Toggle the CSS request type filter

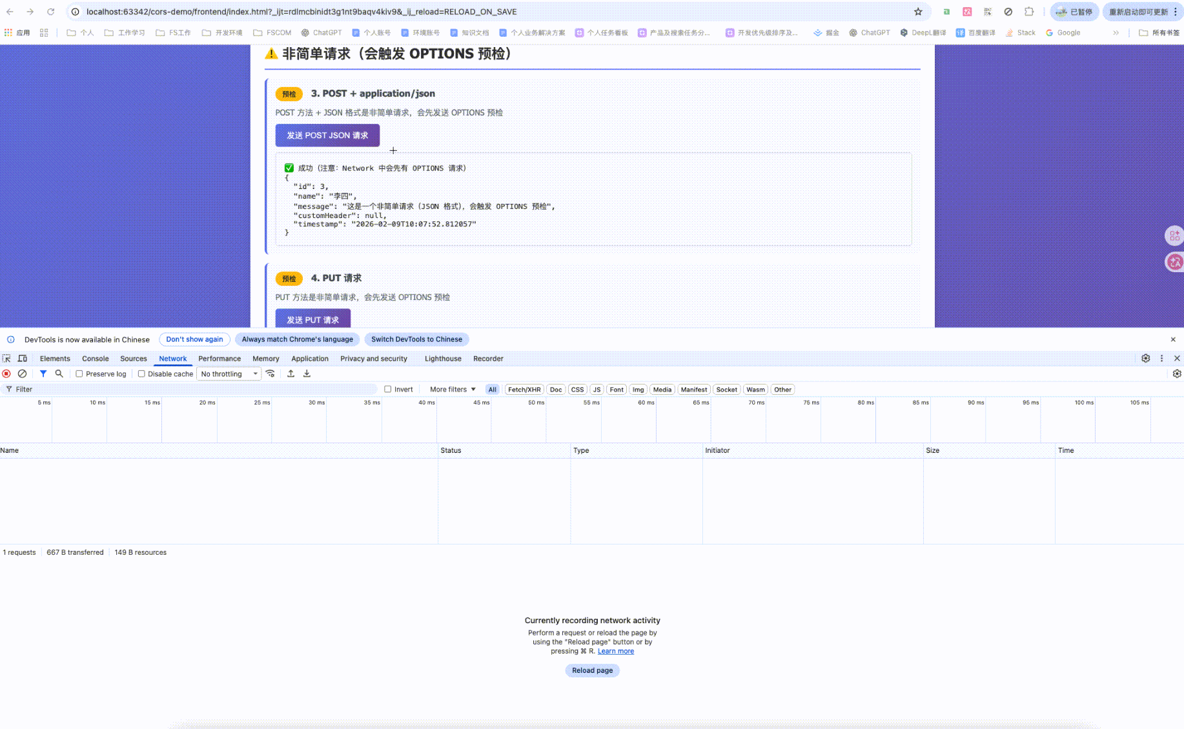click(x=578, y=389)
